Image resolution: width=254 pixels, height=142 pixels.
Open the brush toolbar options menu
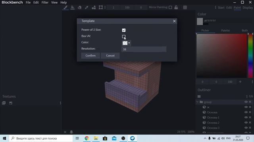tap(105, 7)
